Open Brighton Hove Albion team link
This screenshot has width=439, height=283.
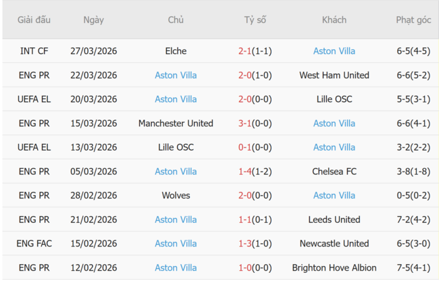coord(334,267)
